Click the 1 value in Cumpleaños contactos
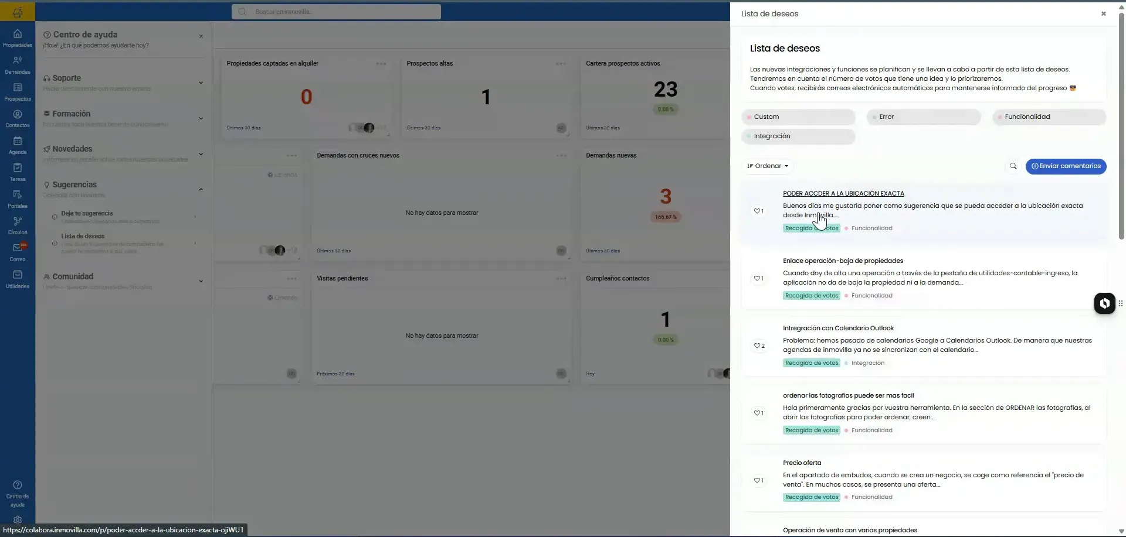Screen dimensions: 1126x537 click(x=666, y=320)
